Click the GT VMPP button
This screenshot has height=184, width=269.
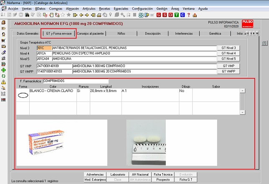click(228, 71)
